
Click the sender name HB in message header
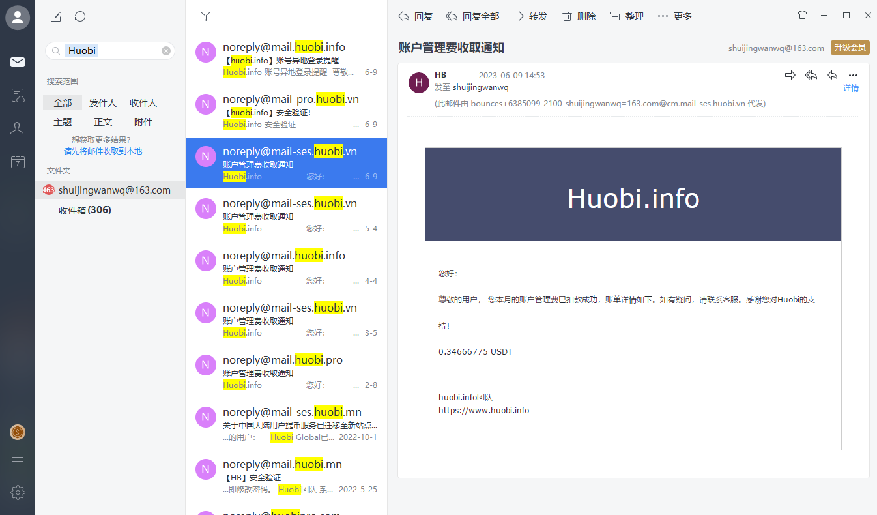[440, 75]
